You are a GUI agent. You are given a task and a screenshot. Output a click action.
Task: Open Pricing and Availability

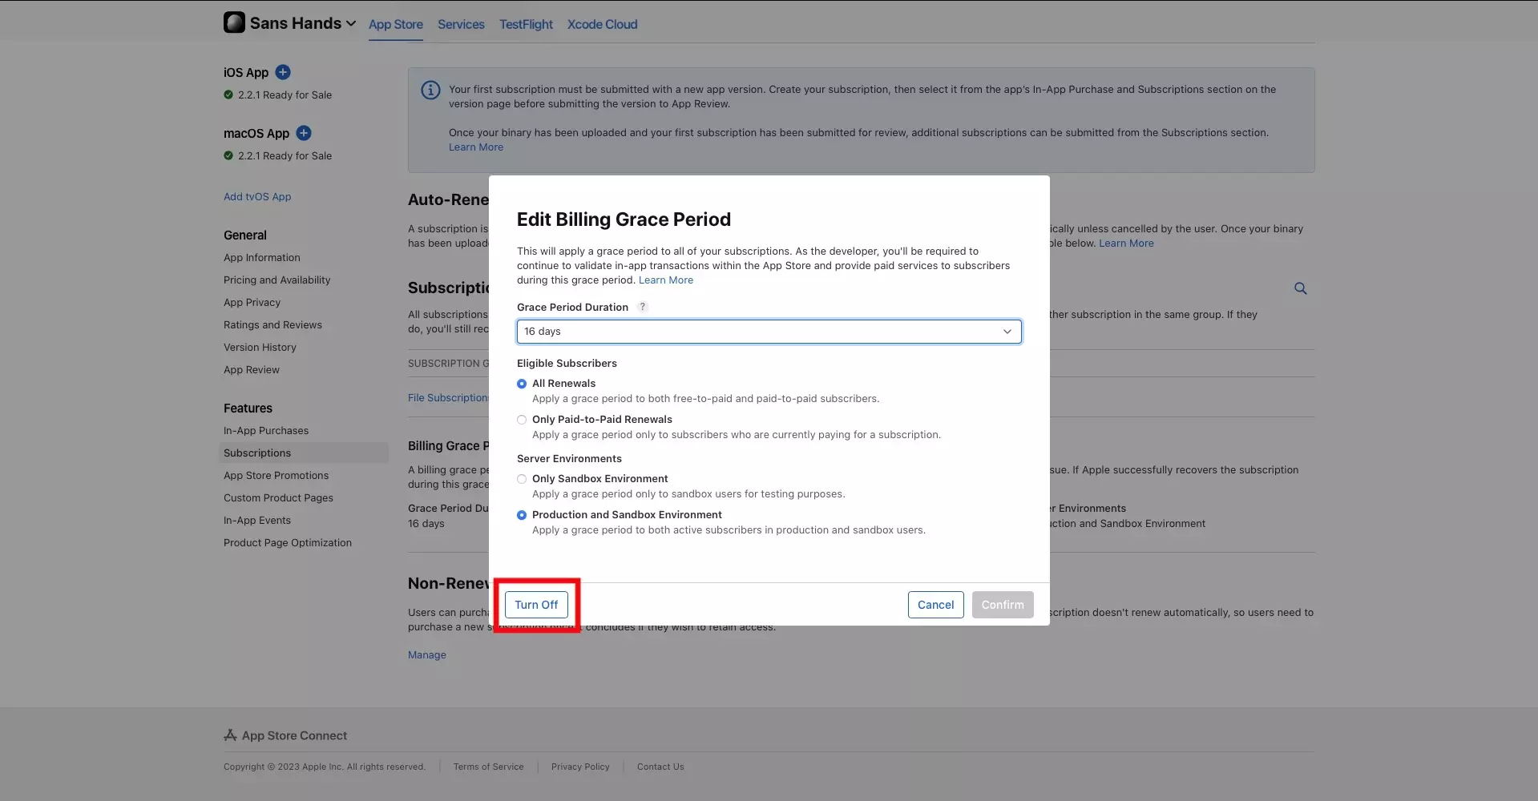coord(277,280)
